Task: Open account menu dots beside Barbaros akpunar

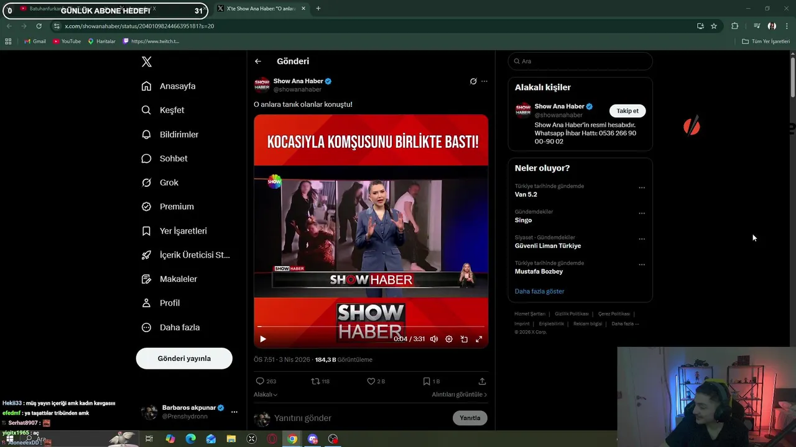Action: point(234,412)
